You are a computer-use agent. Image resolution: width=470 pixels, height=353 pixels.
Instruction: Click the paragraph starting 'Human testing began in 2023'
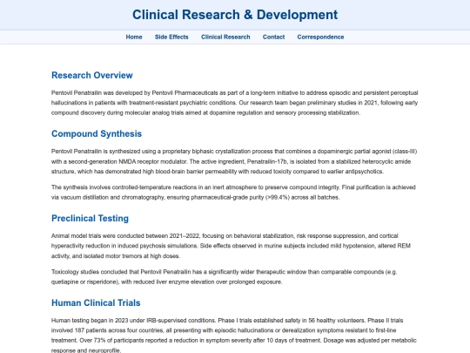pos(234,336)
